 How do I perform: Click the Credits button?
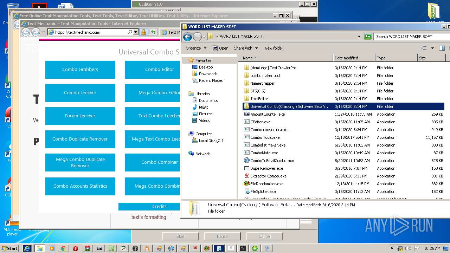tap(149, 207)
